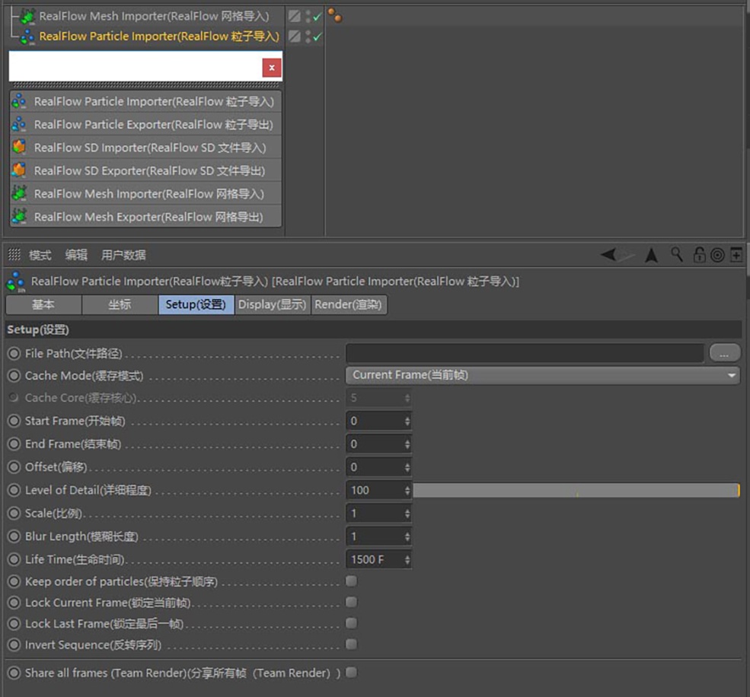
Task: Click Life Time animation dot
Action: [14, 559]
